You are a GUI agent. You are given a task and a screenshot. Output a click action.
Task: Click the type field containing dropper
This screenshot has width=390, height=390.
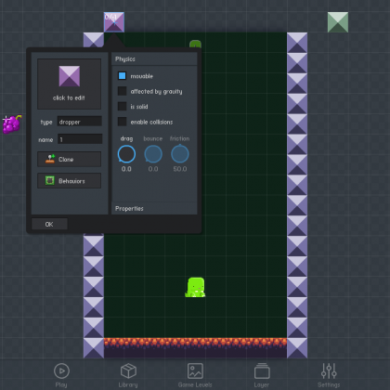click(80, 122)
